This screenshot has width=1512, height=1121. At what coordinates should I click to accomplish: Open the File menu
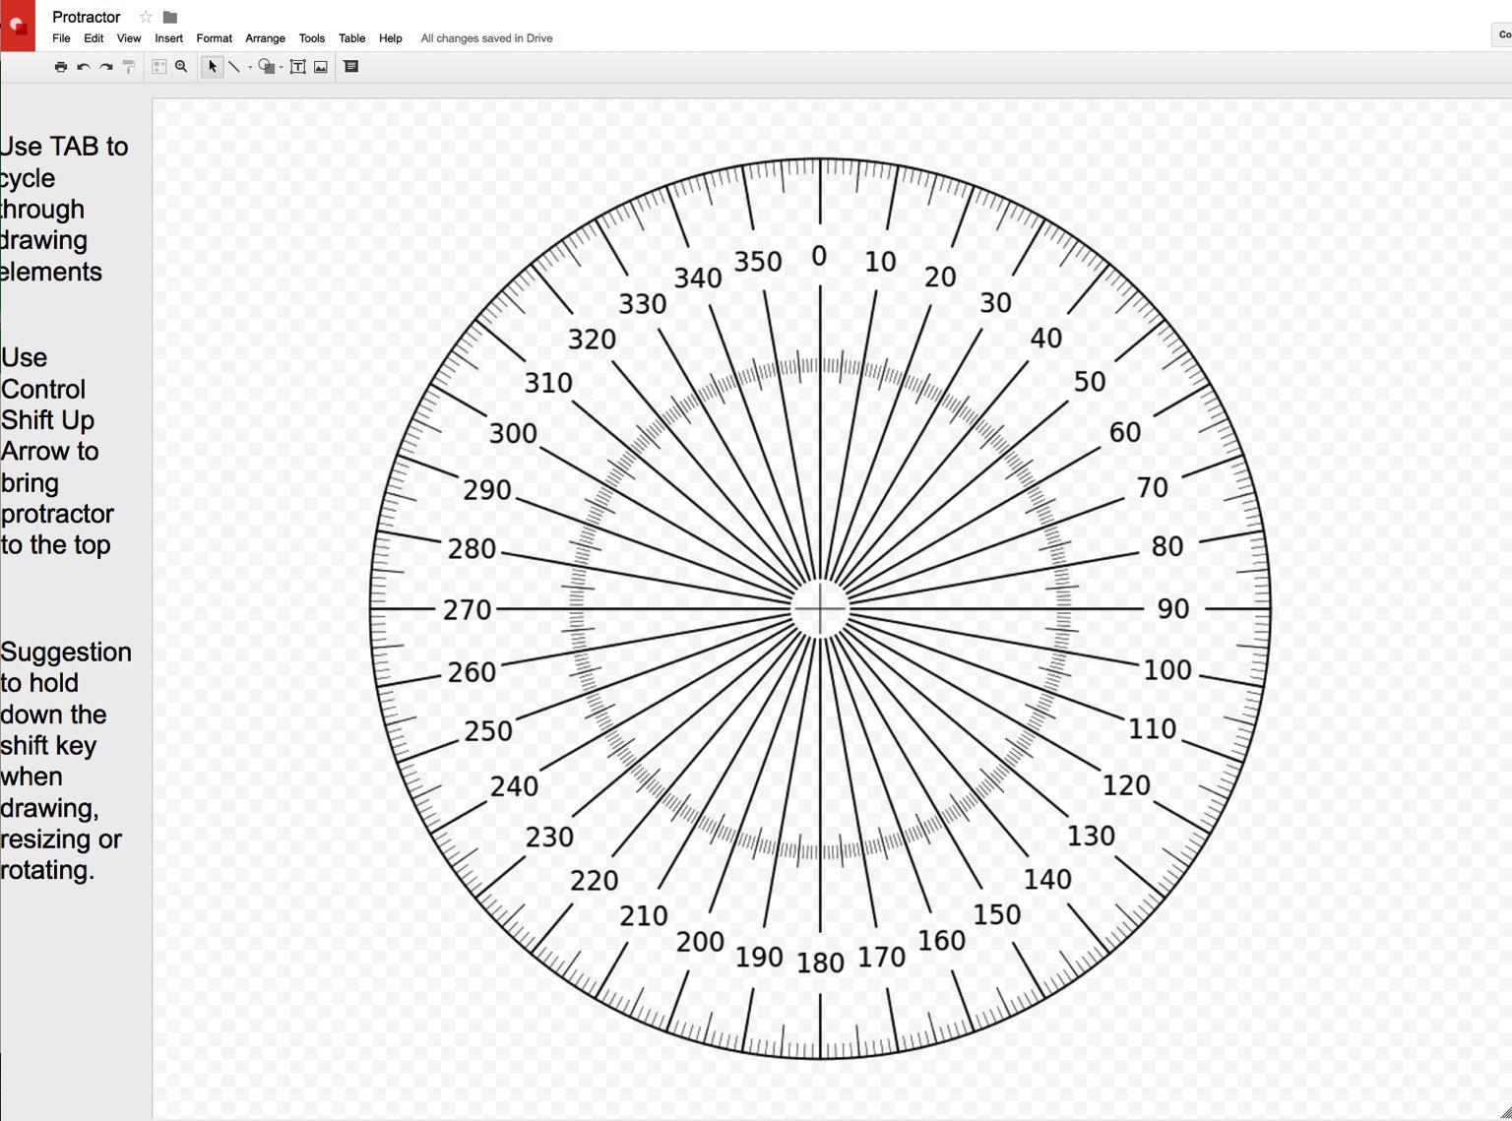[61, 38]
